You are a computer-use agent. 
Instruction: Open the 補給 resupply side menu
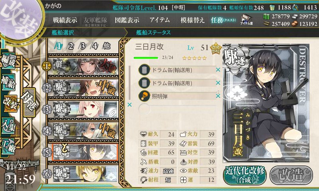click(x=8, y=82)
